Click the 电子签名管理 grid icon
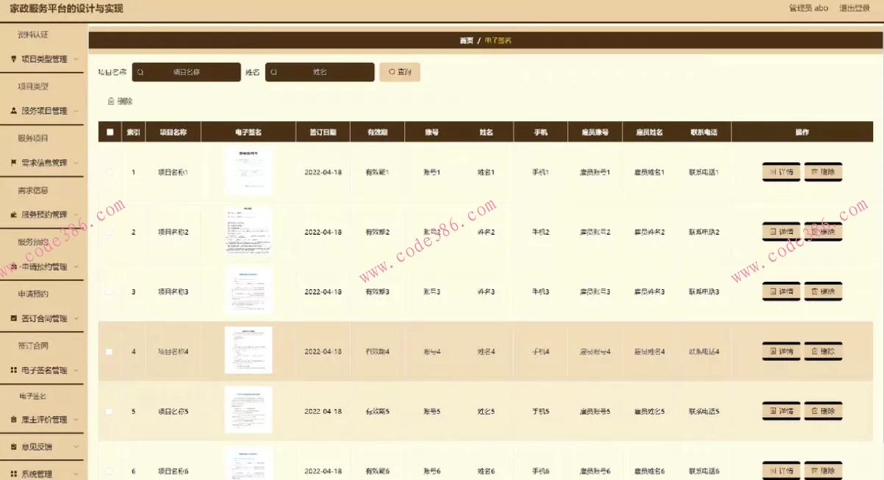The width and height of the screenshot is (884, 480). [x=14, y=371]
